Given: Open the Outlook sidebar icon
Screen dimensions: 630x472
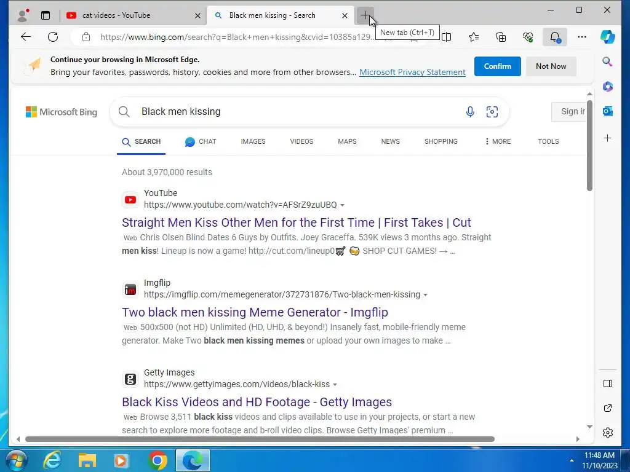Looking at the screenshot, I should 607,111.
